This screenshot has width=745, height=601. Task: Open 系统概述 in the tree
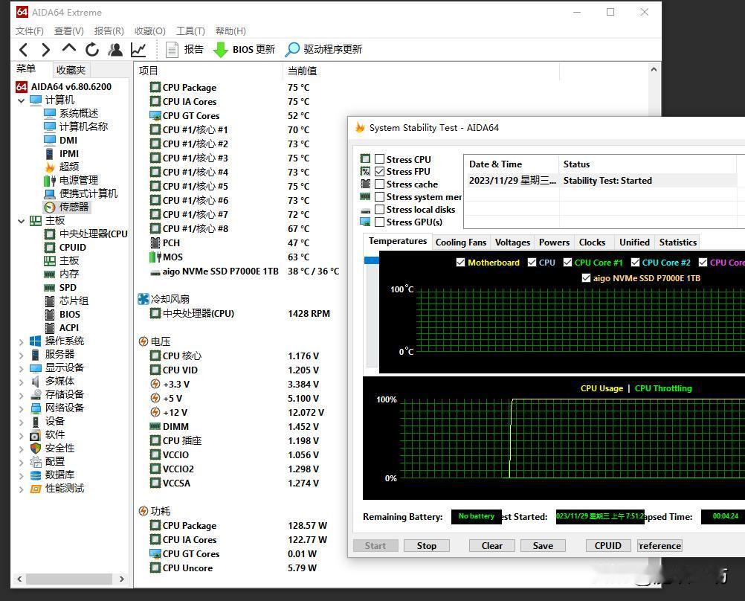coord(71,113)
